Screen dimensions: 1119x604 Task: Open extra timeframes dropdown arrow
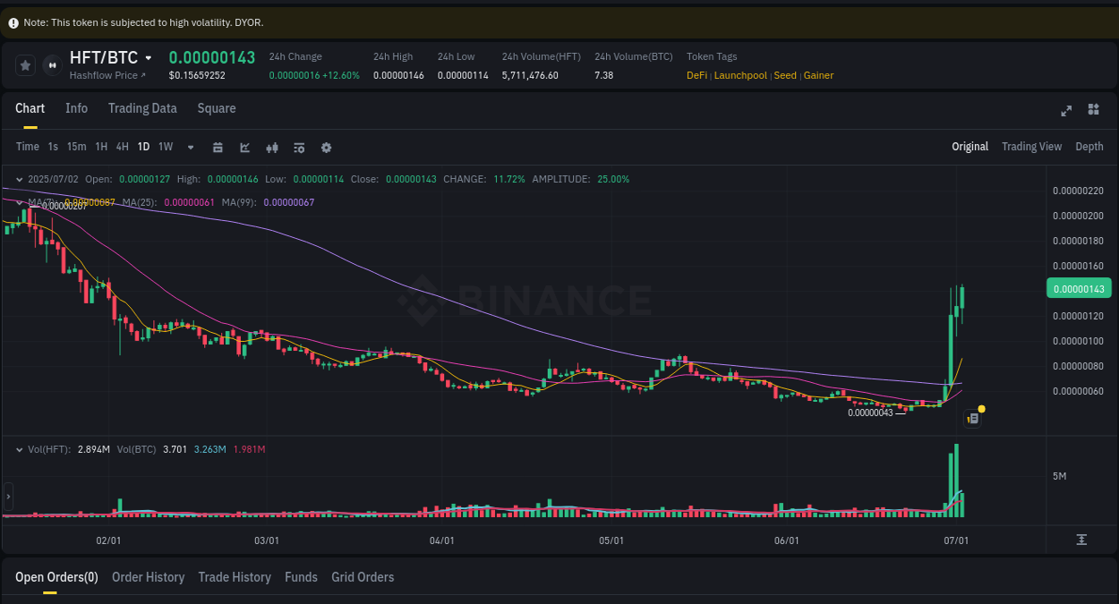(189, 147)
